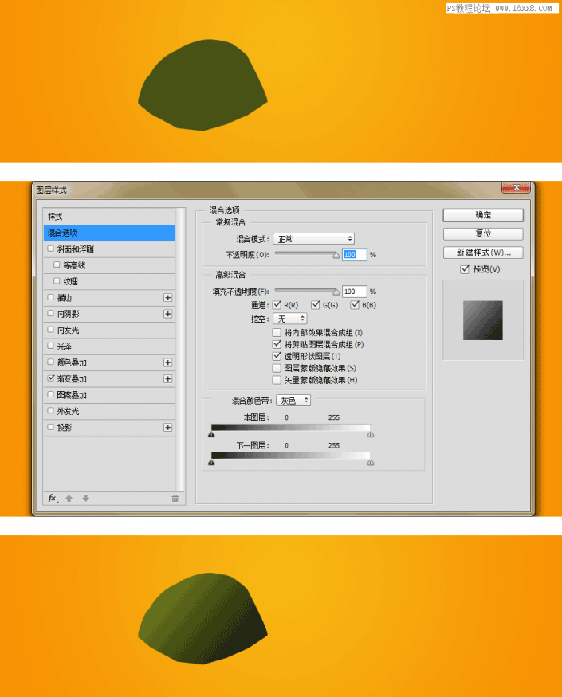Open the 挖空 dropdown showing 无
562x697 pixels.
[291, 319]
